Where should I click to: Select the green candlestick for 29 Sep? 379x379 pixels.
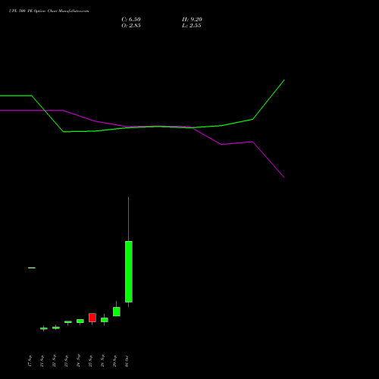pos(117,312)
